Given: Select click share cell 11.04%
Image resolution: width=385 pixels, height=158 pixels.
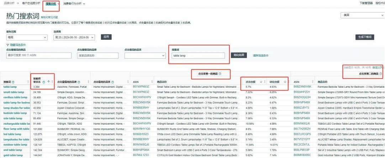Looking at the screenshot, I should (249, 145).
